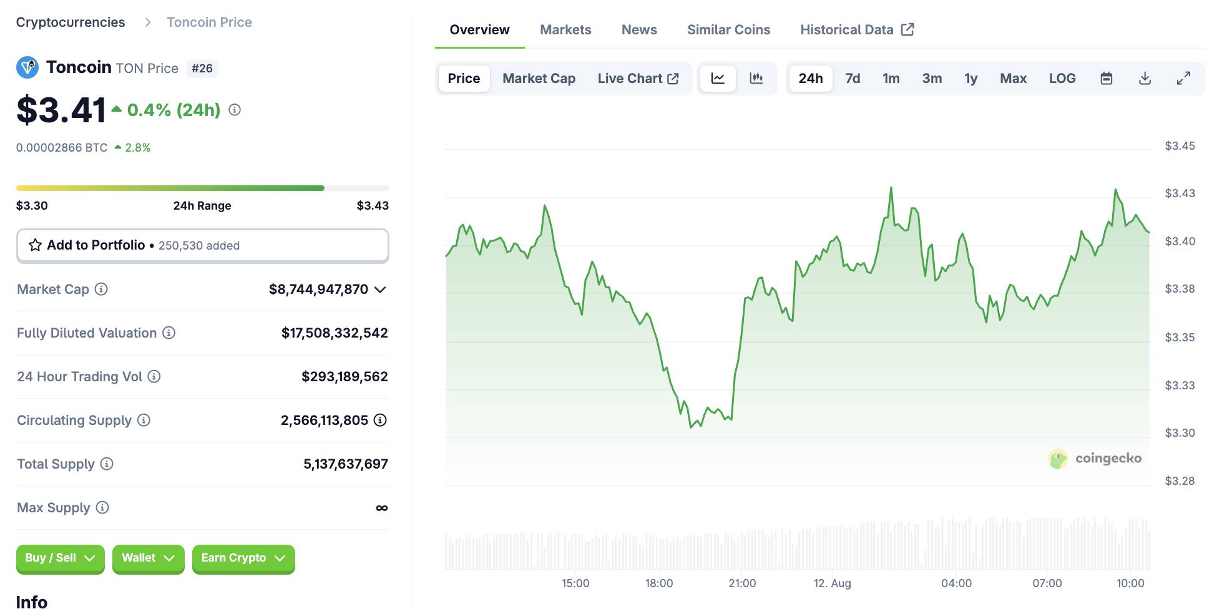
Task: Click the $3.41 price text
Action: click(61, 110)
